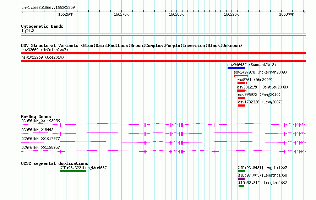Select the red esv2312150 variant glyph

pyautogui.click(x=242, y=91)
